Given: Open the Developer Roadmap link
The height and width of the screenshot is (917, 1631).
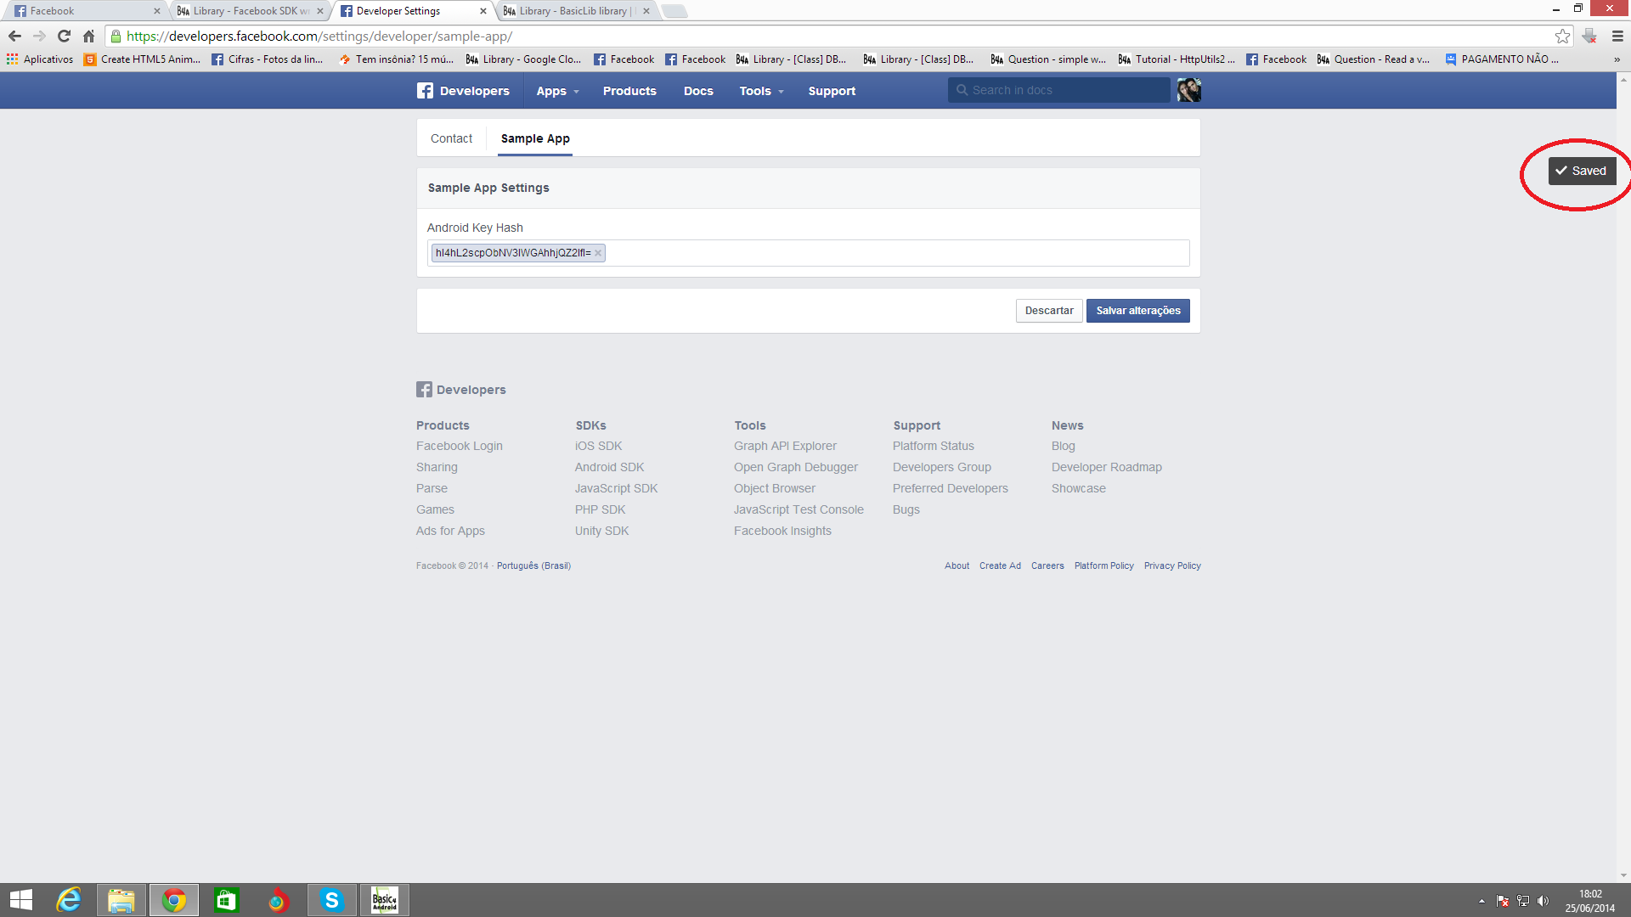Looking at the screenshot, I should pyautogui.click(x=1107, y=467).
